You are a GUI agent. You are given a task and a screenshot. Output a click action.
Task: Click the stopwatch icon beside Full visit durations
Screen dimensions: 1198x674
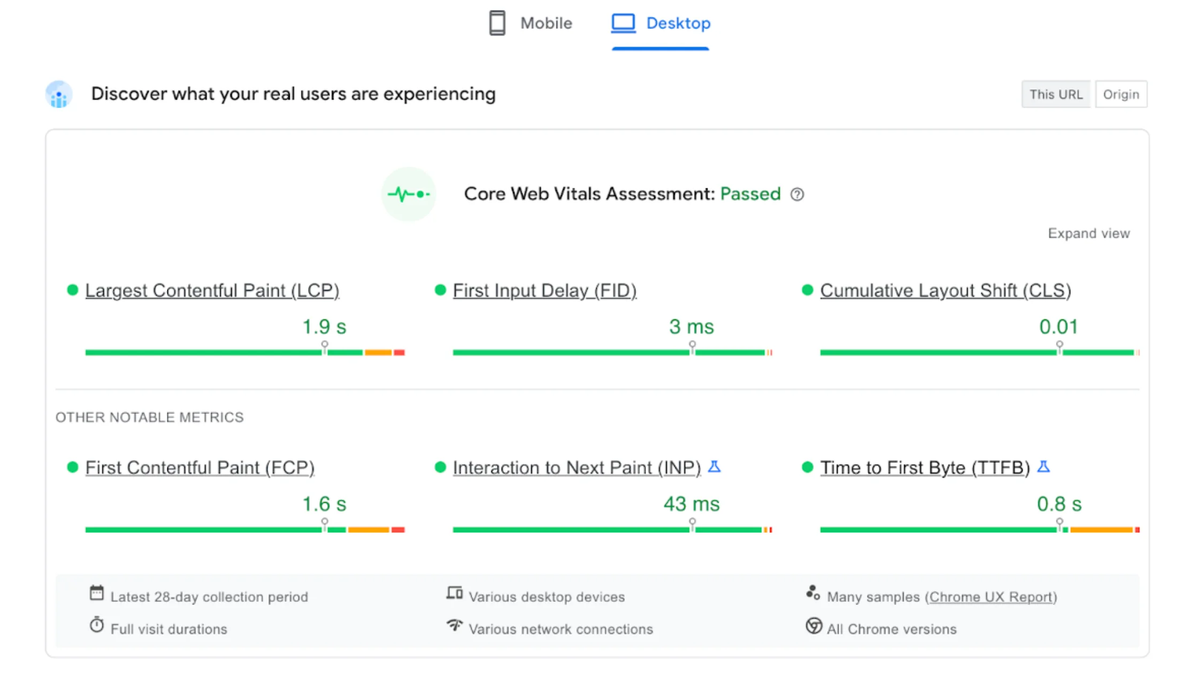tap(97, 625)
